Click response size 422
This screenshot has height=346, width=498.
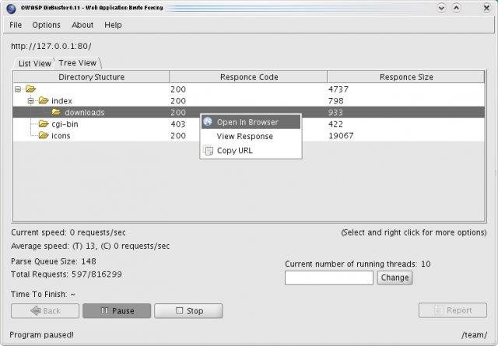335,124
